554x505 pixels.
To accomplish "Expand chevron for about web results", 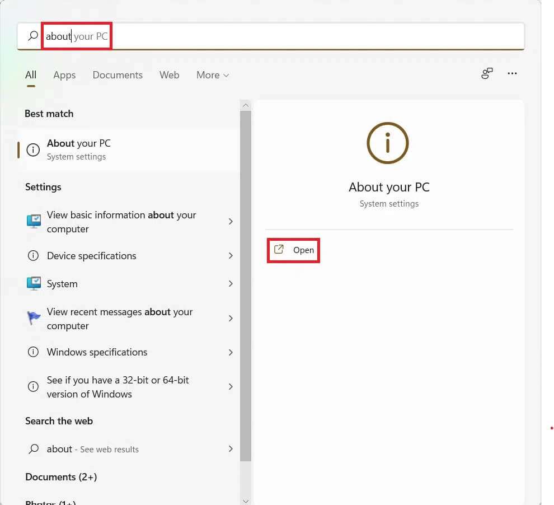I will click(231, 449).
